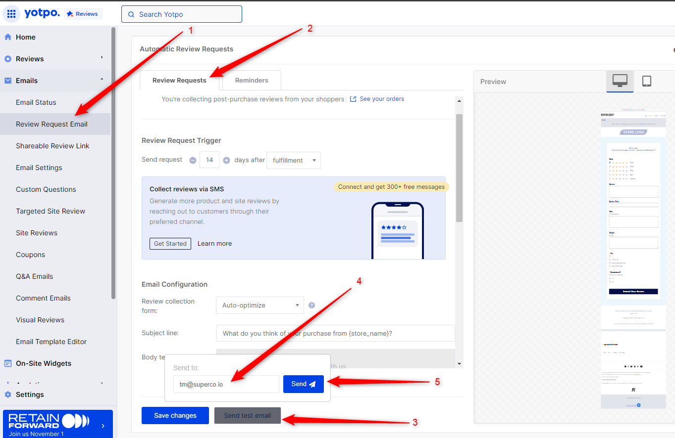Open the fulfillment trigger dropdown
The image size is (675, 438).
click(x=294, y=160)
